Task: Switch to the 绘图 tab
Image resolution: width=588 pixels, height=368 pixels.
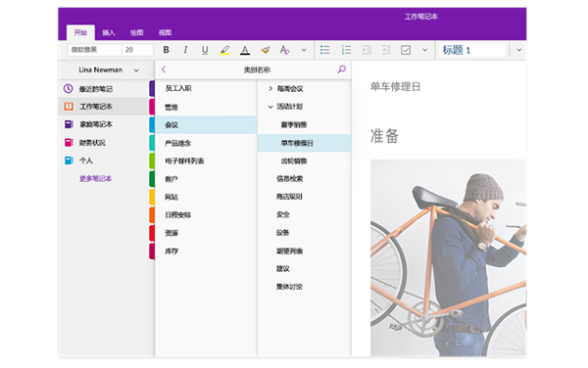Action: click(x=136, y=32)
